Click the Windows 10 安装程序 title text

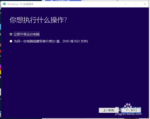click(20, 4)
